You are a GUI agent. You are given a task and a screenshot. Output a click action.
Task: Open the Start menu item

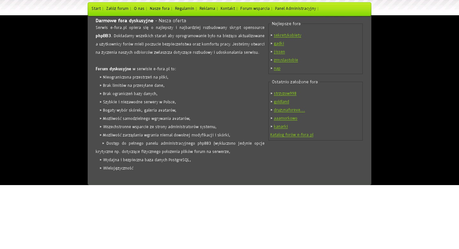coord(96,9)
